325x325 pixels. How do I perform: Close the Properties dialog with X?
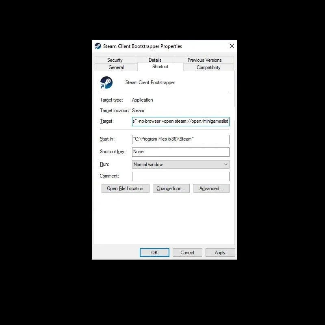pos(232,46)
